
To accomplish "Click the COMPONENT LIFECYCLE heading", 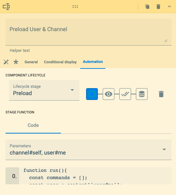I will pos(26,75).
